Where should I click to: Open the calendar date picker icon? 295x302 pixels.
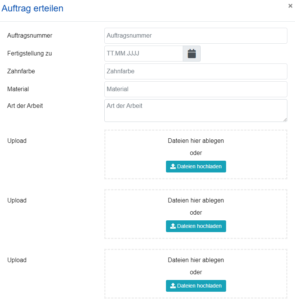(x=191, y=54)
